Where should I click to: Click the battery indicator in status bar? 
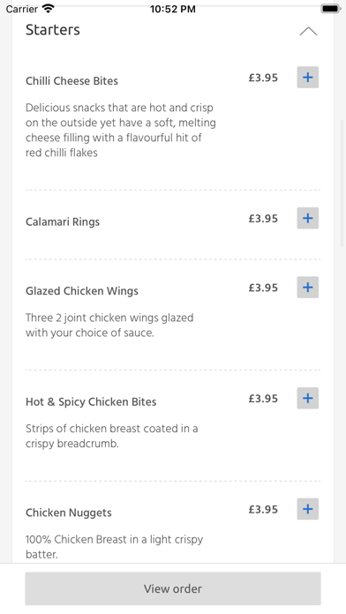click(x=331, y=9)
